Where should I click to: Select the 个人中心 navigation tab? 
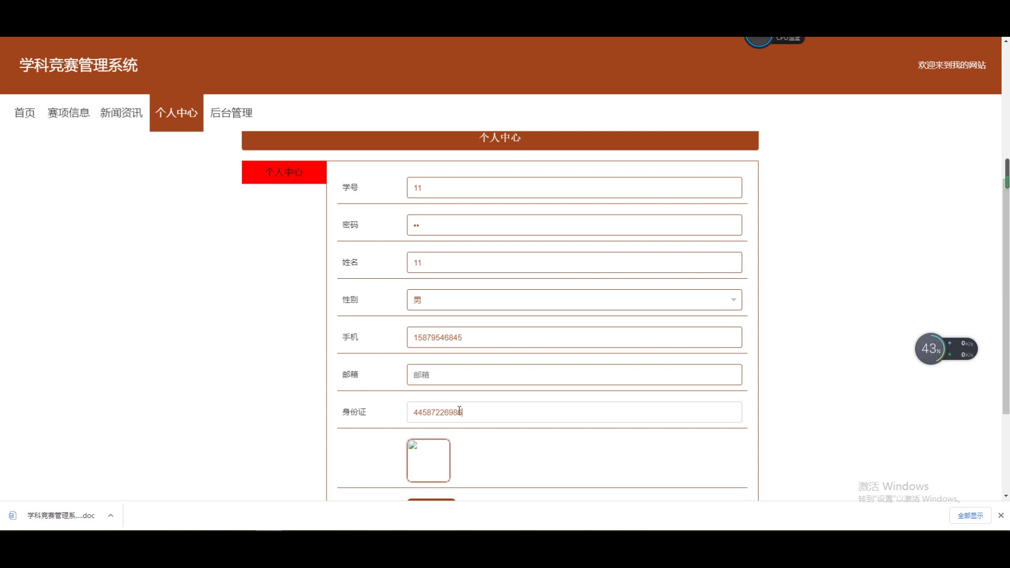click(176, 113)
